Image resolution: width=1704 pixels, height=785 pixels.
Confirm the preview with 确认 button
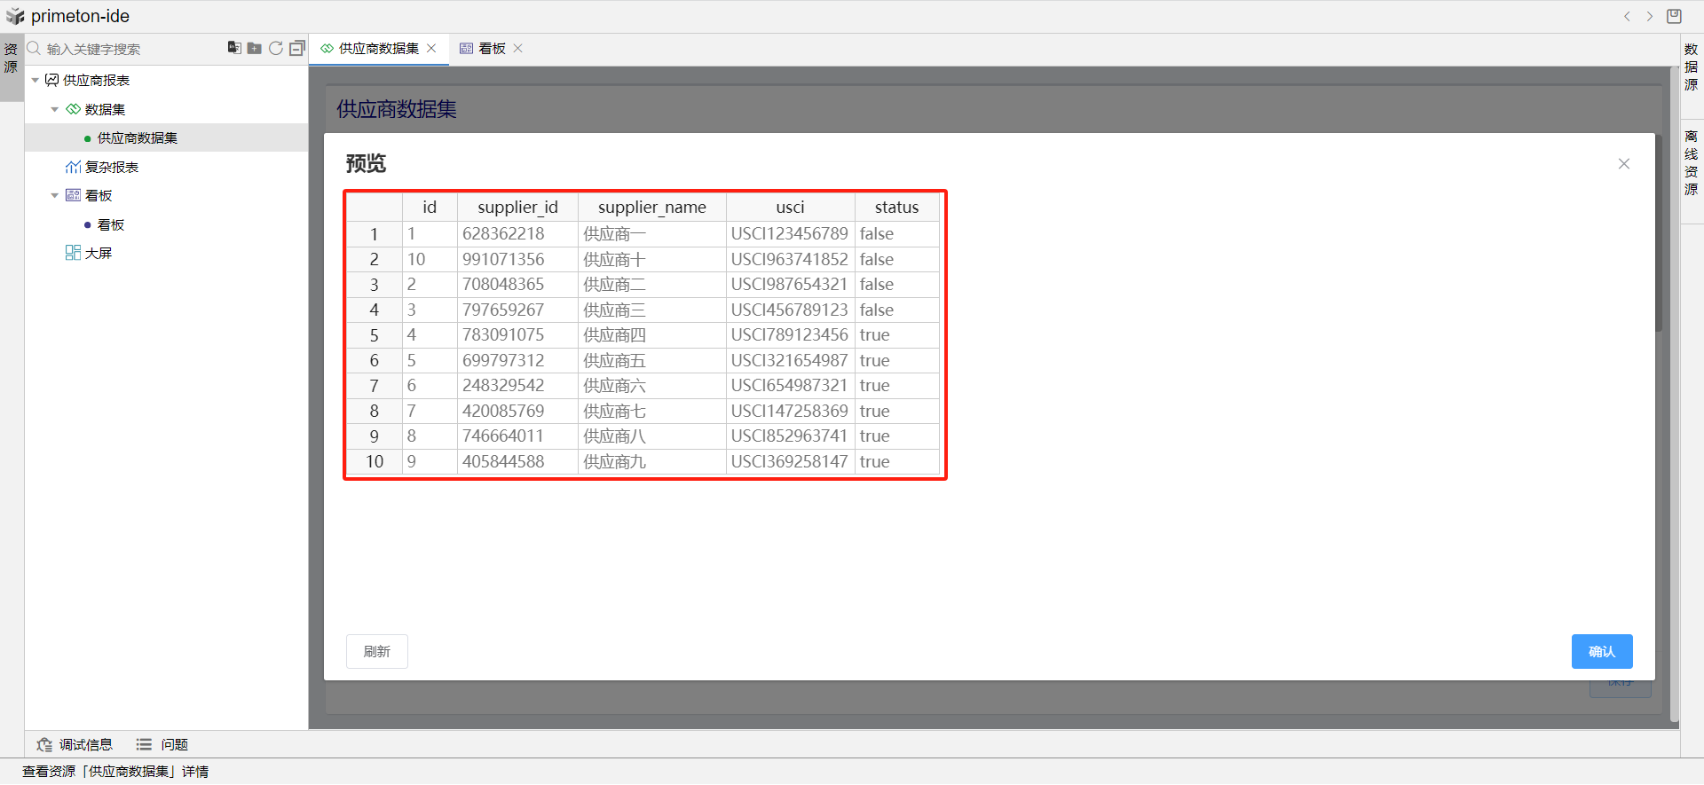[x=1601, y=652]
